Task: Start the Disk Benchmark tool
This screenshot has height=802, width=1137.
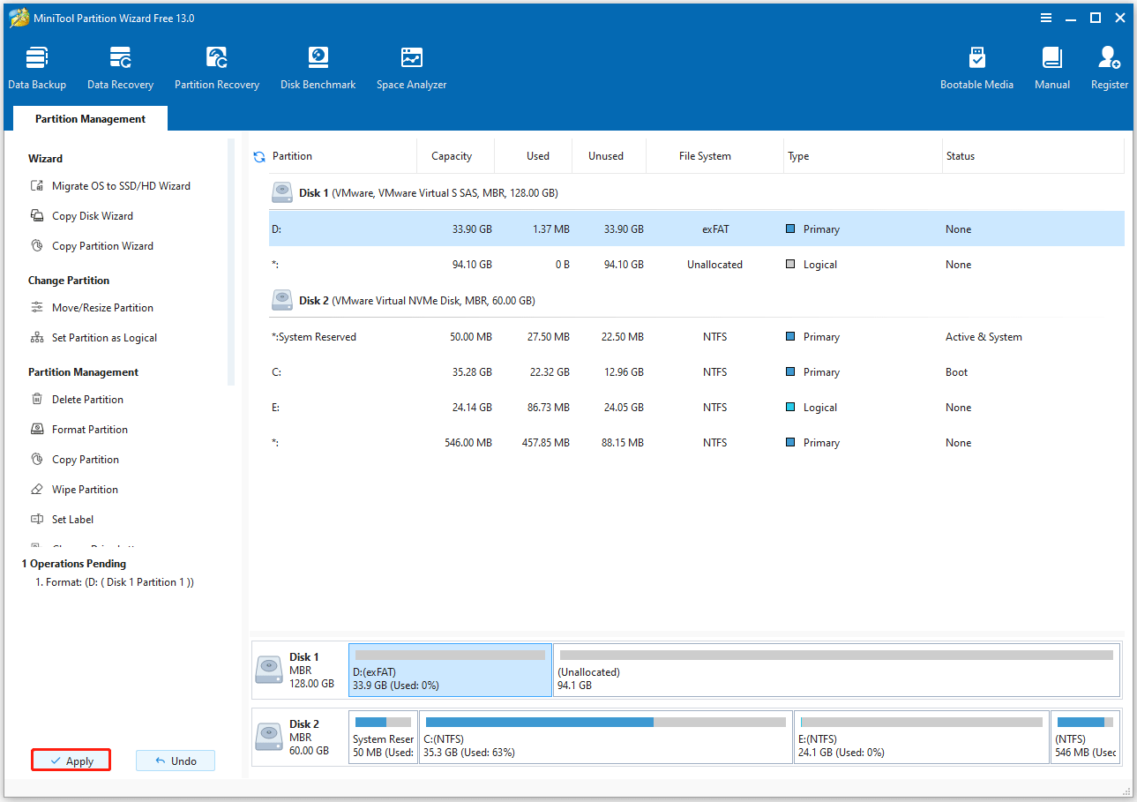Action: click(x=318, y=66)
